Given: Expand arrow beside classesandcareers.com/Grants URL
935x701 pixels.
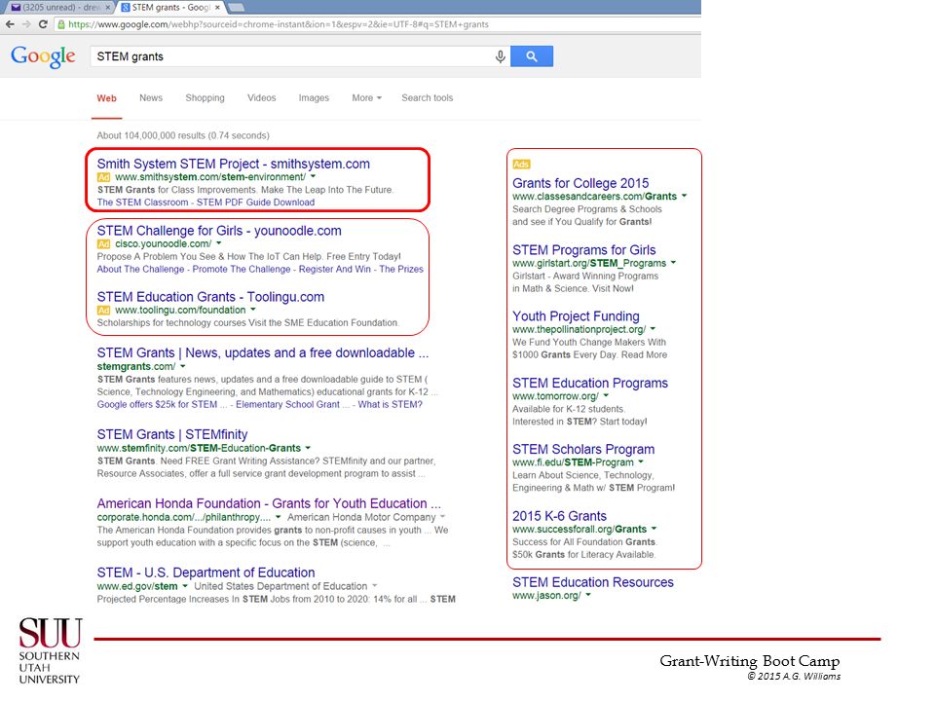Looking at the screenshot, I should 684,196.
